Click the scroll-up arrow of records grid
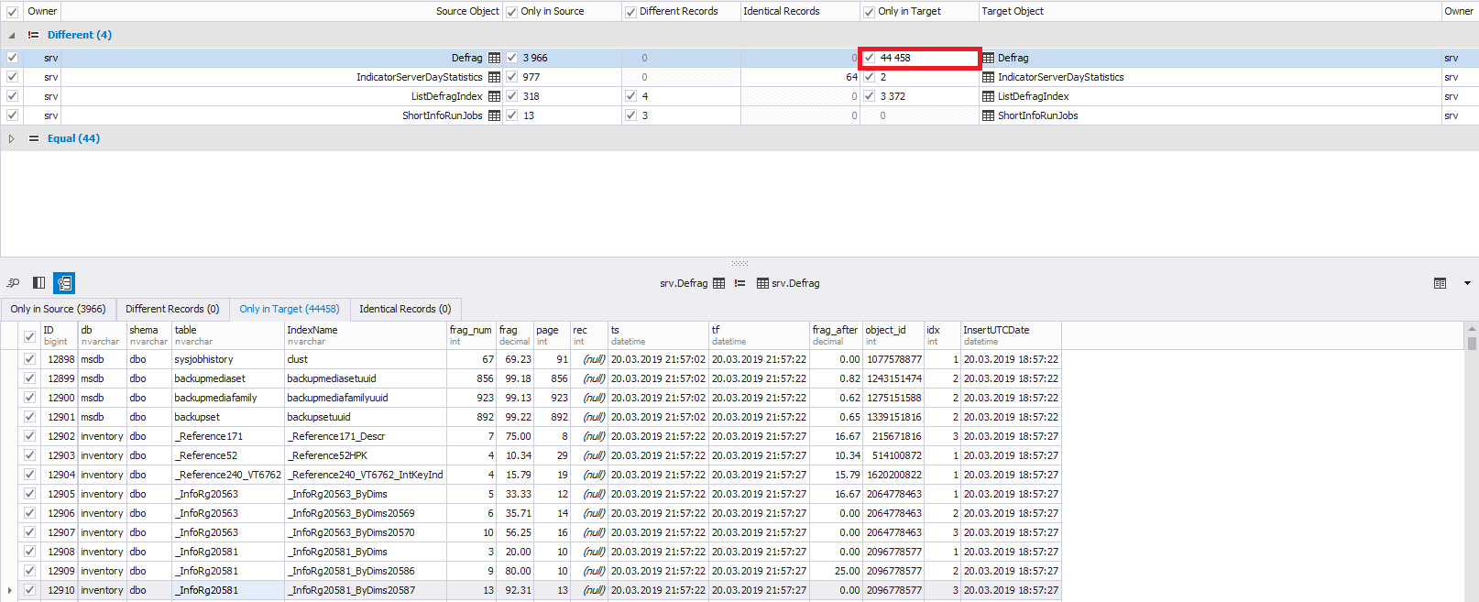1479x602 pixels. [1472, 328]
